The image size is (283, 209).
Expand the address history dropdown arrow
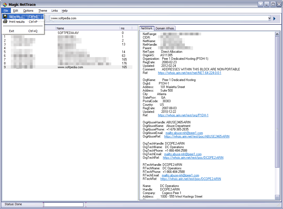click(x=269, y=18)
